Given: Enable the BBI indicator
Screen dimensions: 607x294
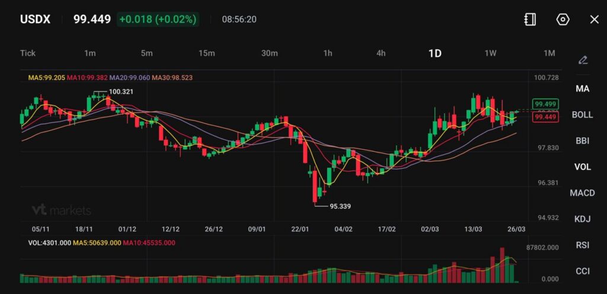Looking at the screenshot, I should click(582, 140).
